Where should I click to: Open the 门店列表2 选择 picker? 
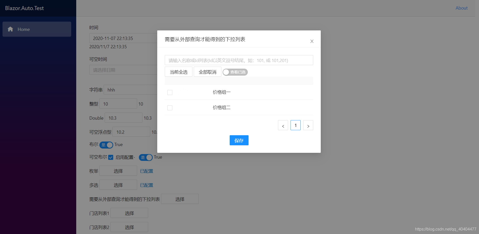129,227
